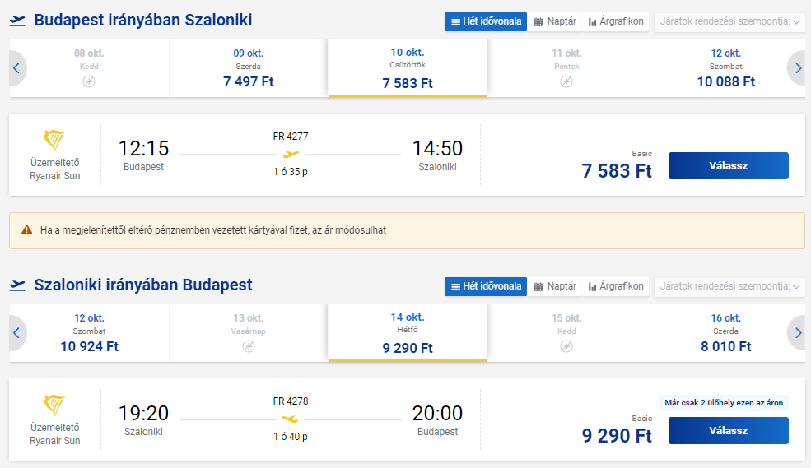Click plane icon beside Budapest irányában Szaloniki heading
The height and width of the screenshot is (468, 811).
pyautogui.click(x=17, y=21)
